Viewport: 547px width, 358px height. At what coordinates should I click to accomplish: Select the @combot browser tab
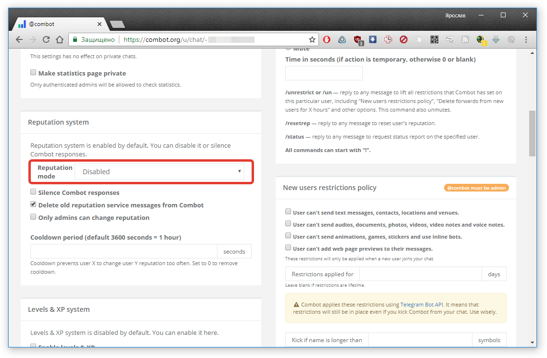click(x=59, y=24)
